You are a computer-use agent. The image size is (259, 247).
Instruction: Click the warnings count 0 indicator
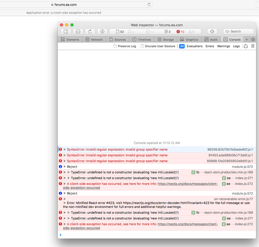(x=191, y=31)
